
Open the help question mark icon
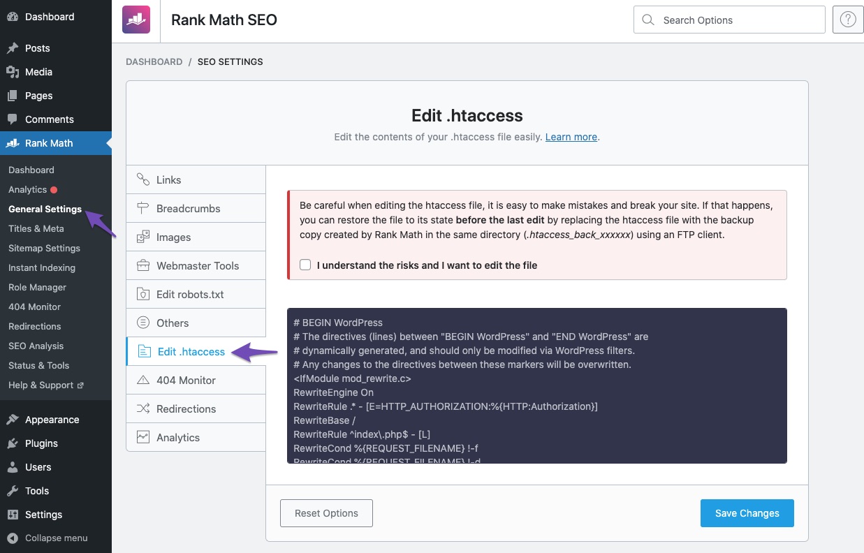(848, 20)
